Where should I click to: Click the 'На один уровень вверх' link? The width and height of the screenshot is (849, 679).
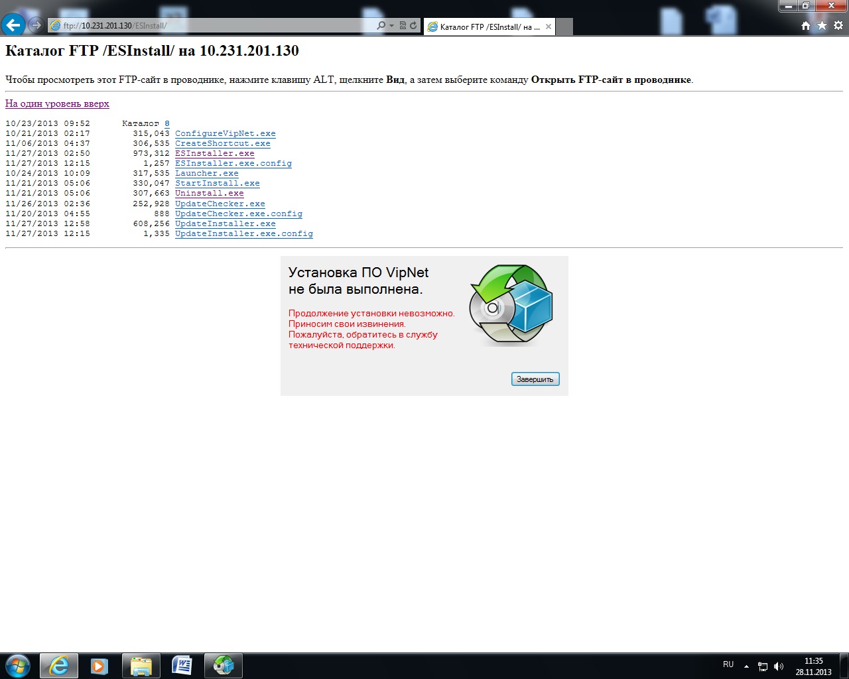(x=57, y=103)
